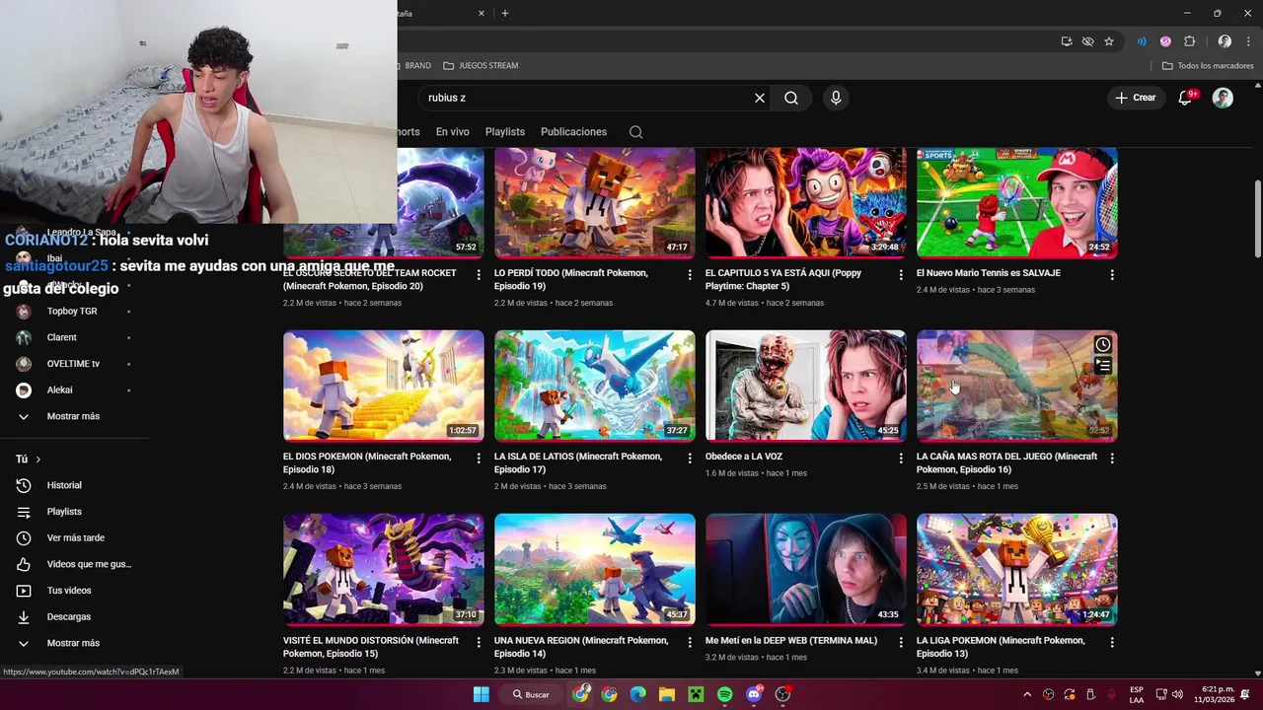Open File Explorer from taskbar
This screenshot has height=710, width=1263.
pos(667,694)
